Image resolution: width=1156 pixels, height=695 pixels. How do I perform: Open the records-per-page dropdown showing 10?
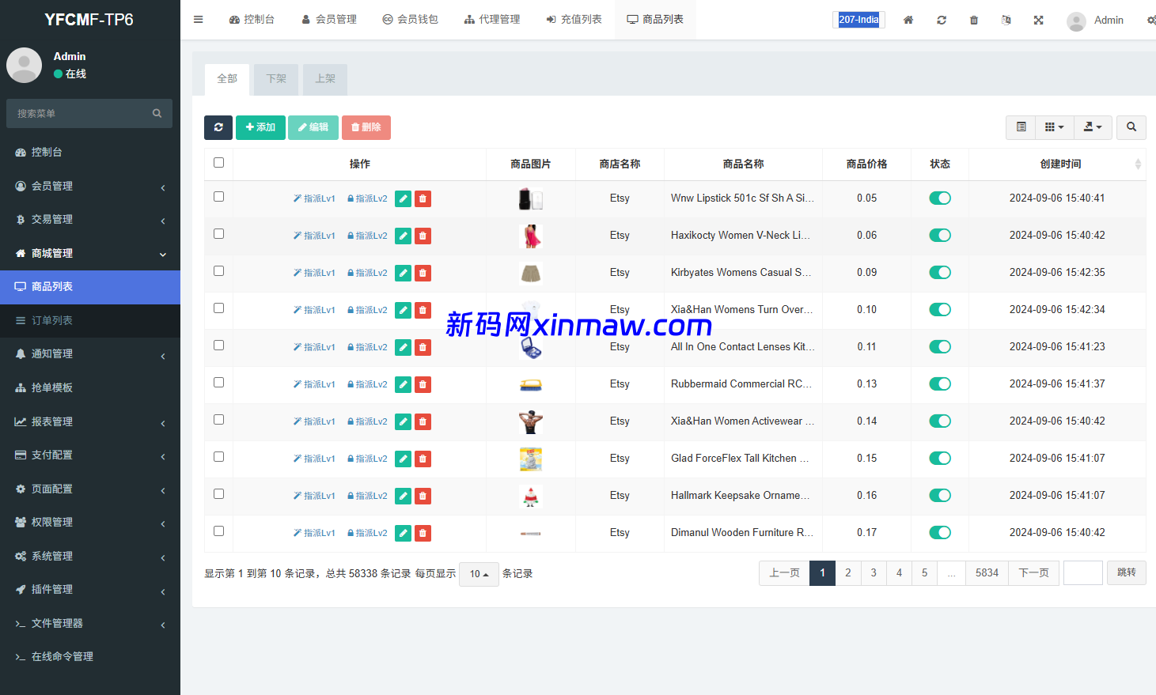coord(479,574)
